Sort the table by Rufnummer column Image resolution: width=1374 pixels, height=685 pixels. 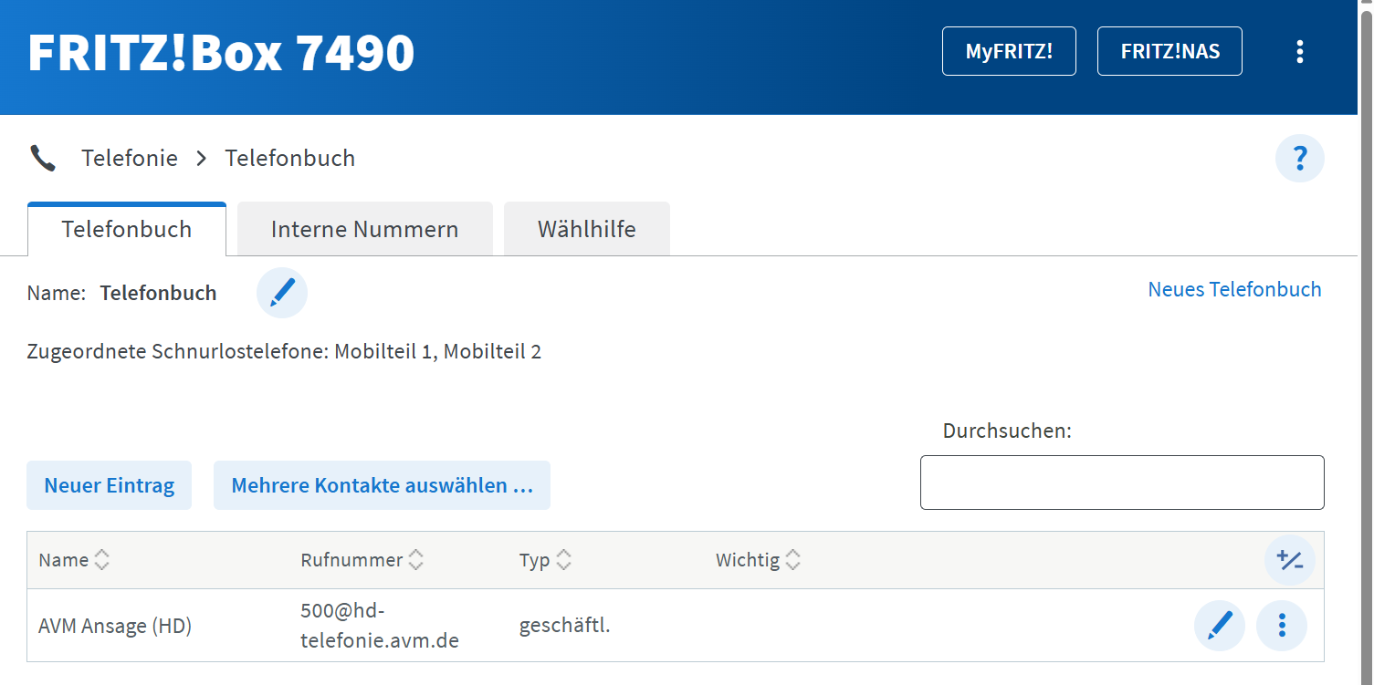(x=362, y=560)
